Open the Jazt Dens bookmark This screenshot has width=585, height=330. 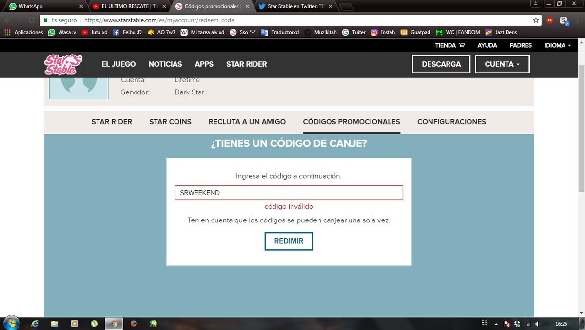pyautogui.click(x=501, y=32)
